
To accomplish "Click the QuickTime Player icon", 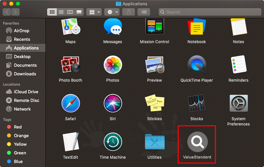I will point(197,65).
